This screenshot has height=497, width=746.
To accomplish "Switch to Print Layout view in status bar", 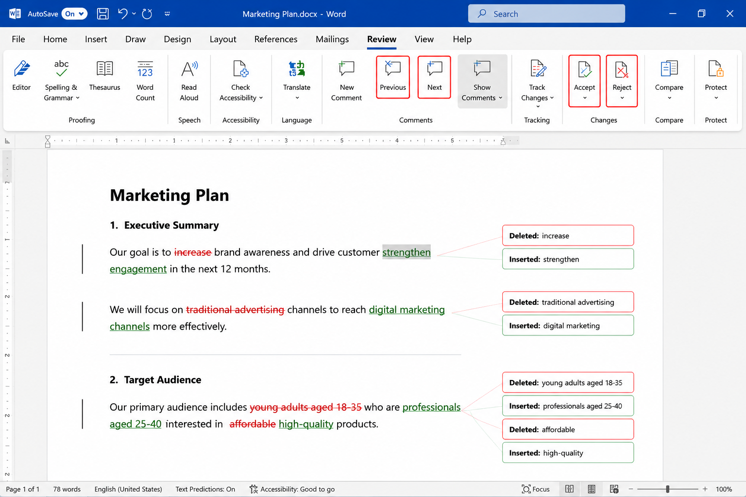I will pos(592,489).
